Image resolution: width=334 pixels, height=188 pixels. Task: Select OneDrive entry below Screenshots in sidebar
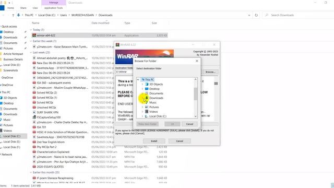coord(7,78)
